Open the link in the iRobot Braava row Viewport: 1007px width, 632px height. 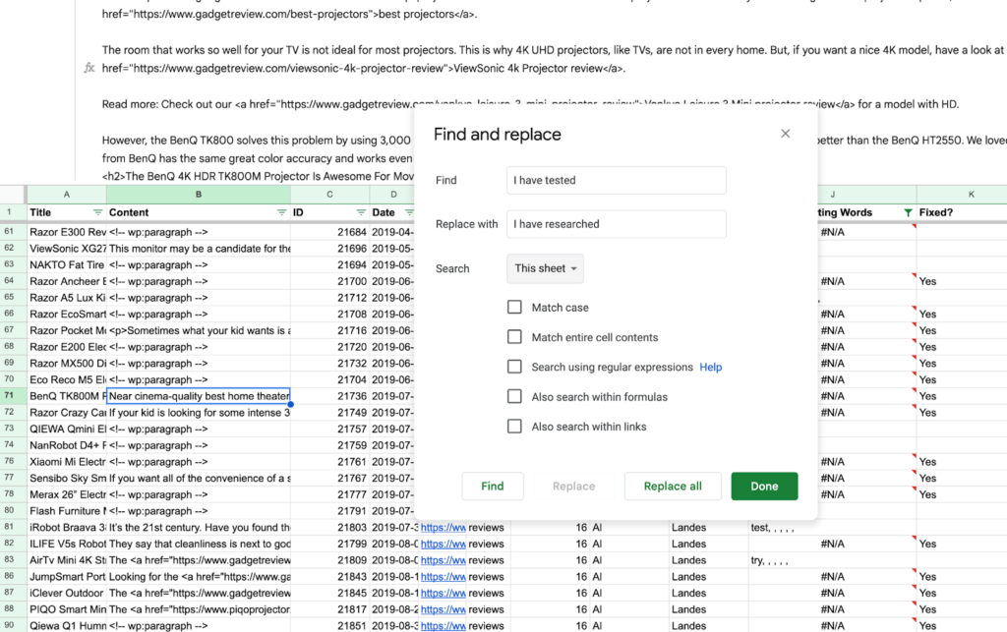pos(444,528)
